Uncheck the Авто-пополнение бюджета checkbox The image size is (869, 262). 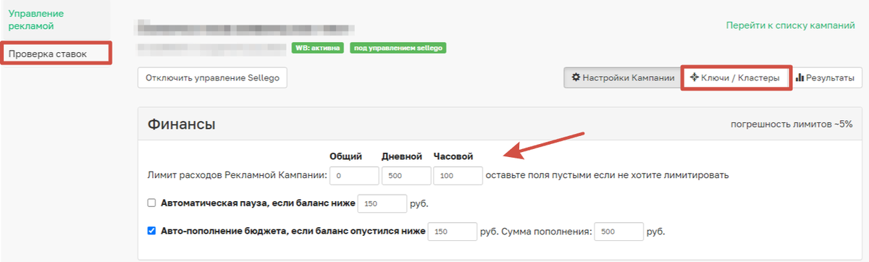[151, 232]
